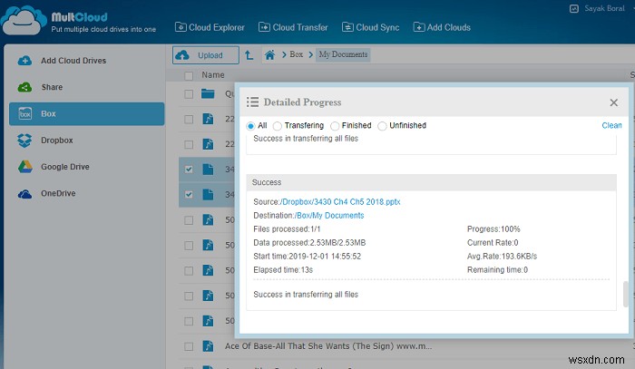Check the Ace Of Base file checkbox
The height and width of the screenshot is (369, 635).
[189, 346]
